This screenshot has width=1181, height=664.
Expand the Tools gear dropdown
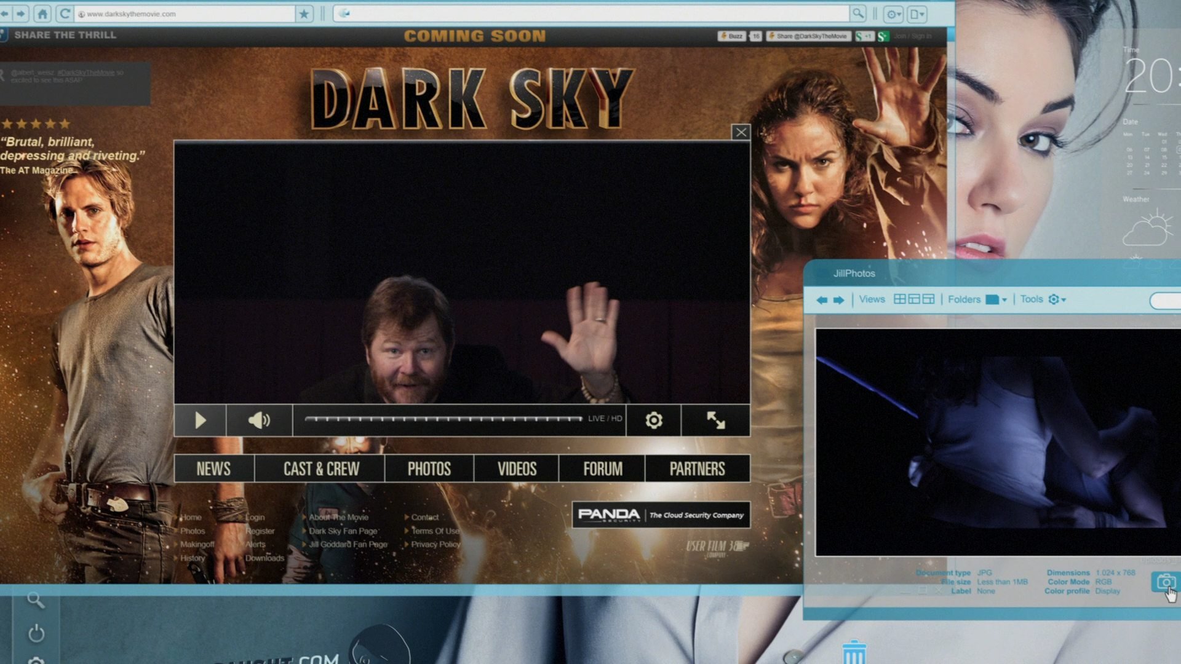click(1057, 299)
